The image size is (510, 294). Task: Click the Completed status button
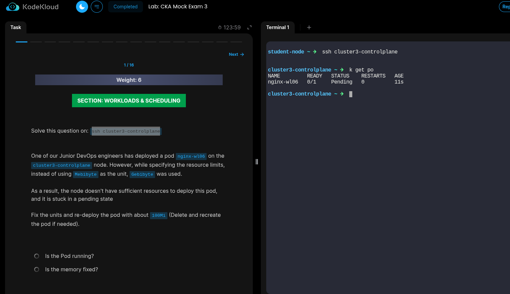125,7
